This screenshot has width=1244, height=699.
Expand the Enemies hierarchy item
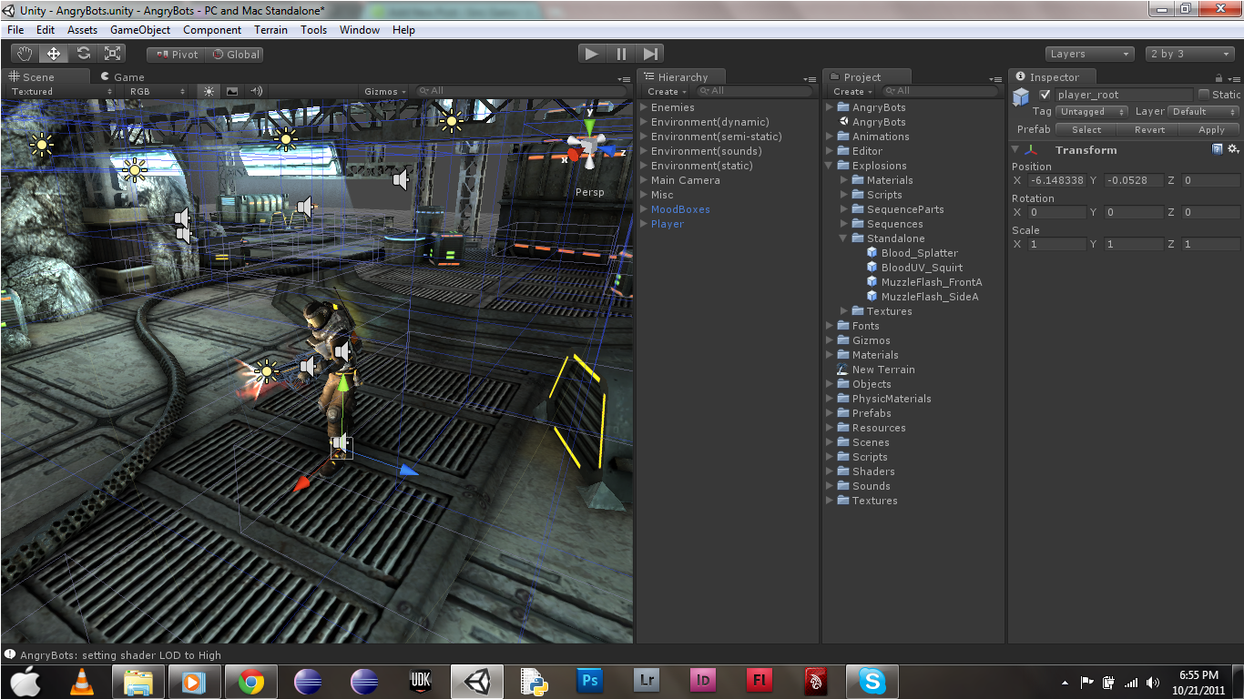(x=644, y=107)
